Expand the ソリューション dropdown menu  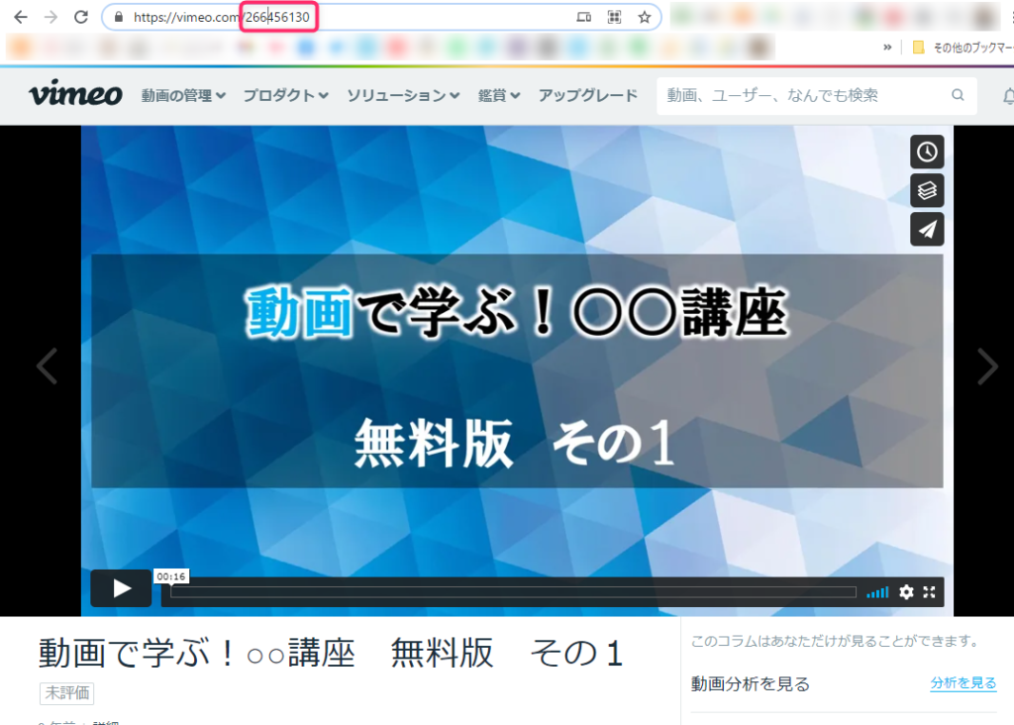point(402,96)
